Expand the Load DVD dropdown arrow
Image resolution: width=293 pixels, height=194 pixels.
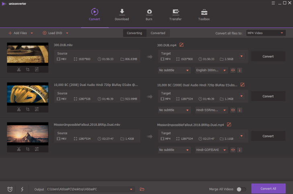click(67, 33)
